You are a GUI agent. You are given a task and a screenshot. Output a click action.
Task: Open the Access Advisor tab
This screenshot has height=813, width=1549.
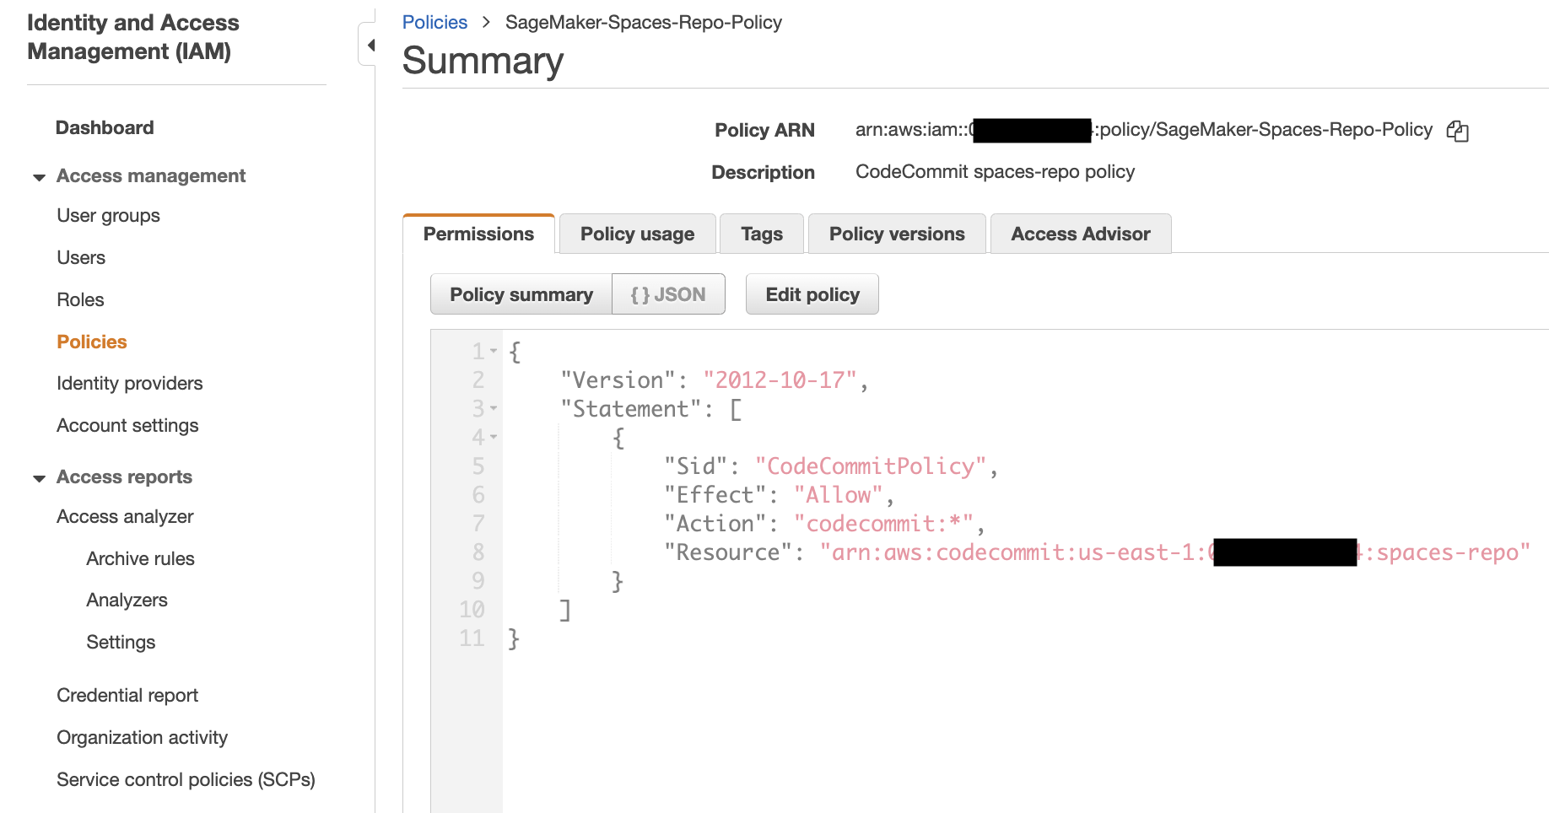click(x=1080, y=234)
